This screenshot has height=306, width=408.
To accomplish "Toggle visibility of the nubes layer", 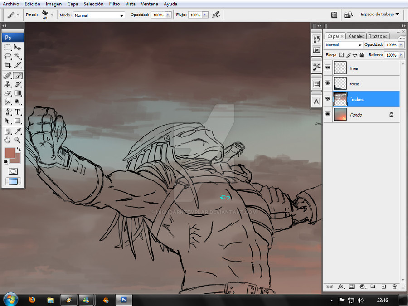I will coord(328,99).
